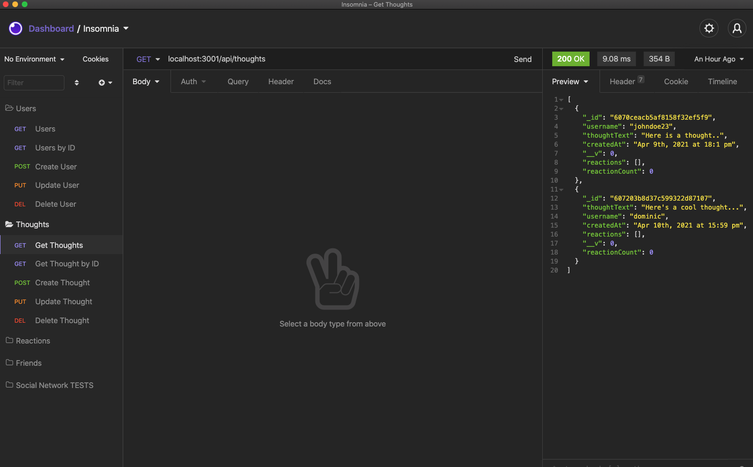Click the Send button
Image resolution: width=753 pixels, height=467 pixels.
click(x=522, y=59)
